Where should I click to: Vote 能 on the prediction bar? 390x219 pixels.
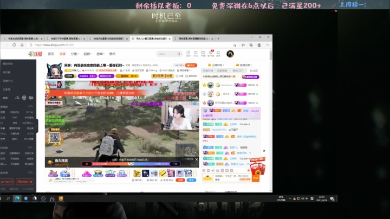pyautogui.click(x=87, y=164)
